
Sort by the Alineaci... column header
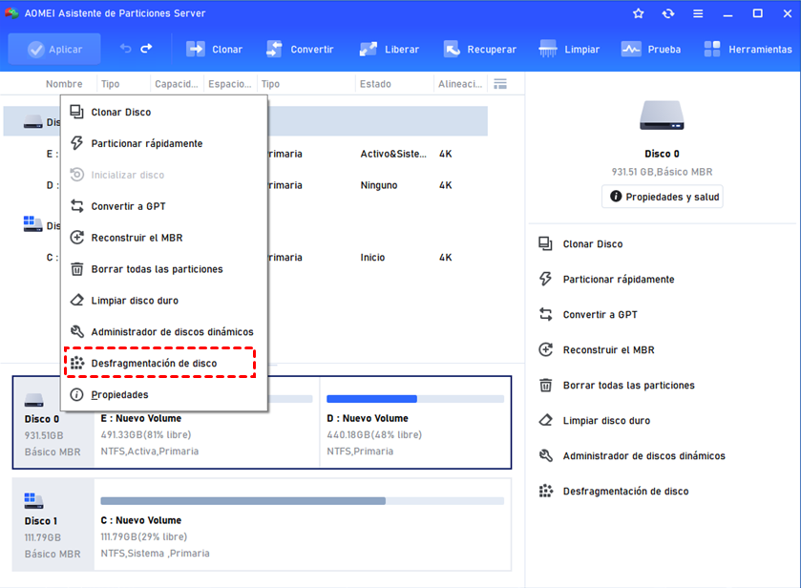click(460, 84)
